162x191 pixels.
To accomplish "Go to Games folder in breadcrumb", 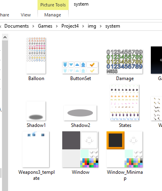I will coord(45,26).
